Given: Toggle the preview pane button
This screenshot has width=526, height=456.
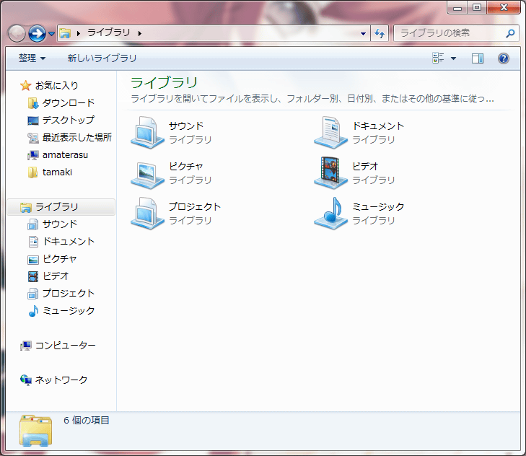Looking at the screenshot, I should (x=477, y=58).
